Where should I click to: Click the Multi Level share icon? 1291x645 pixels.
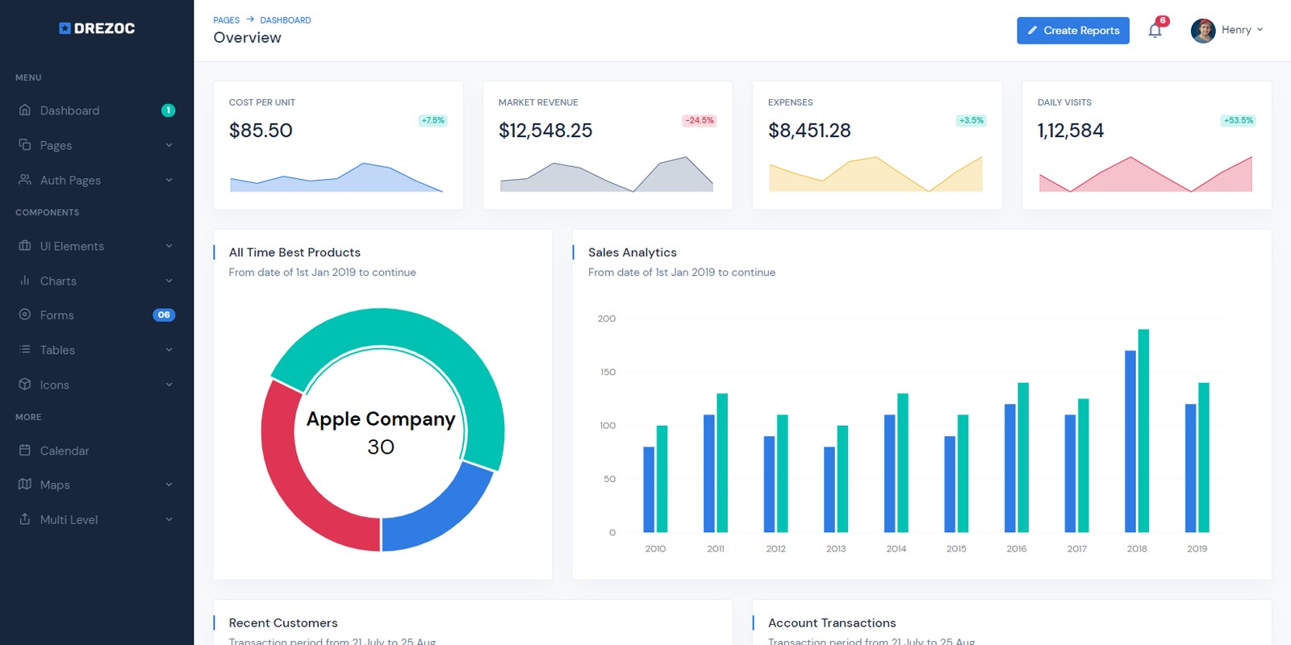point(25,518)
